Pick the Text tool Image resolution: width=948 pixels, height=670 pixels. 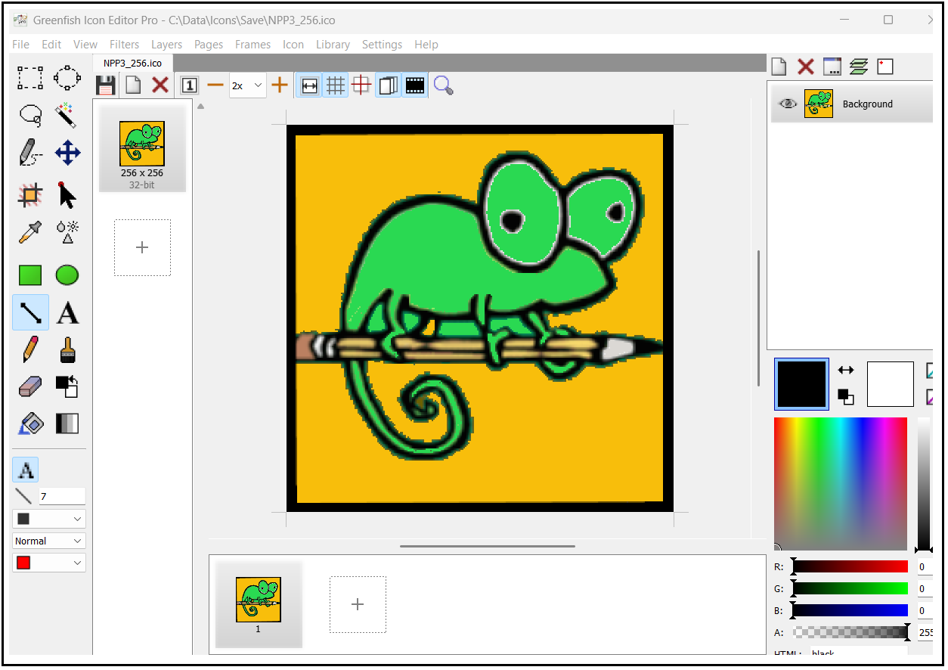pyautogui.click(x=67, y=313)
